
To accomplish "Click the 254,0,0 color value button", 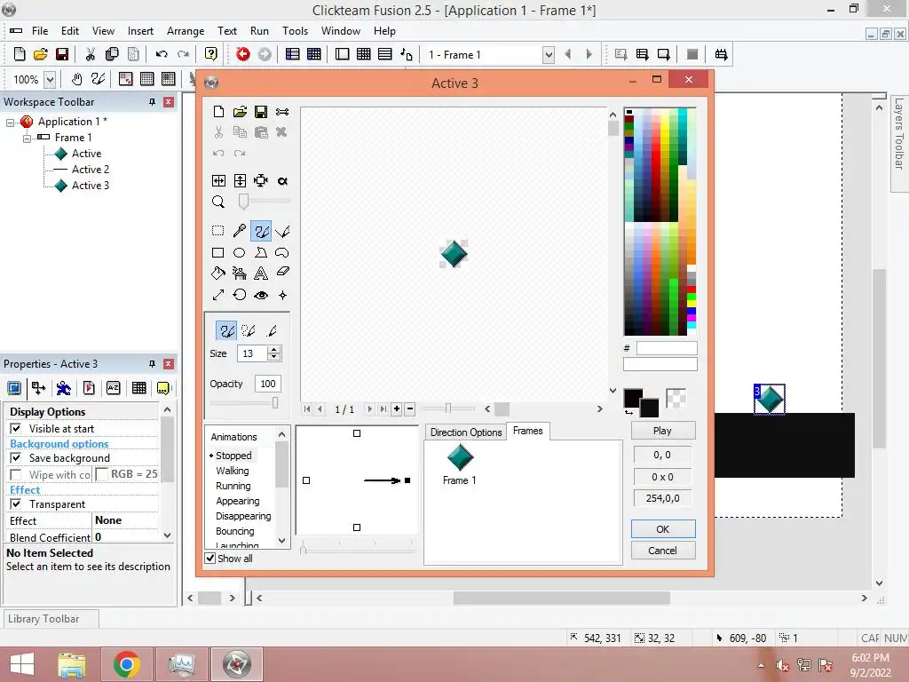I will click(662, 498).
